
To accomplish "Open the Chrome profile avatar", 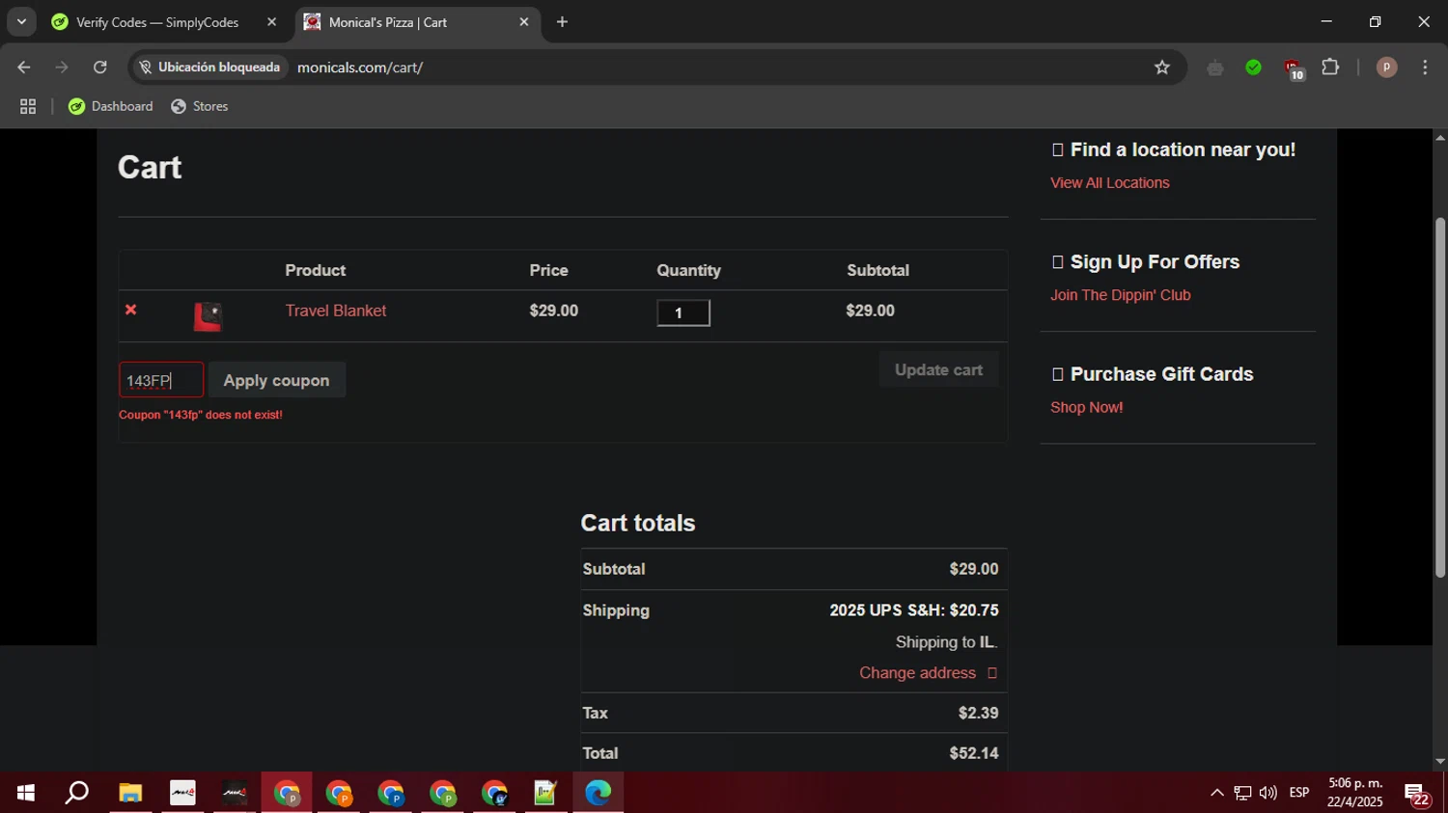I will coord(1386,68).
